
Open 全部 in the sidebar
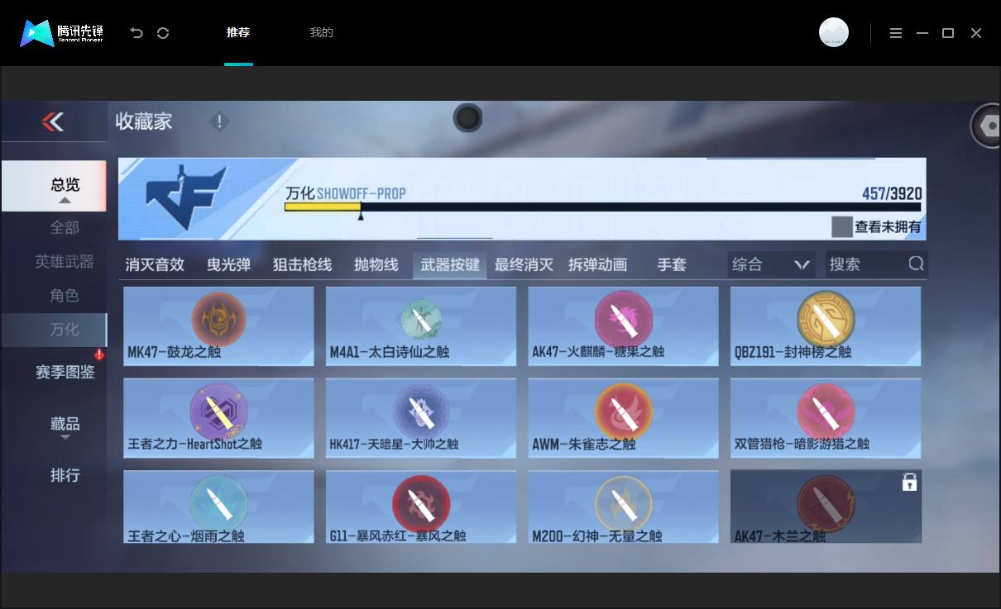65,227
